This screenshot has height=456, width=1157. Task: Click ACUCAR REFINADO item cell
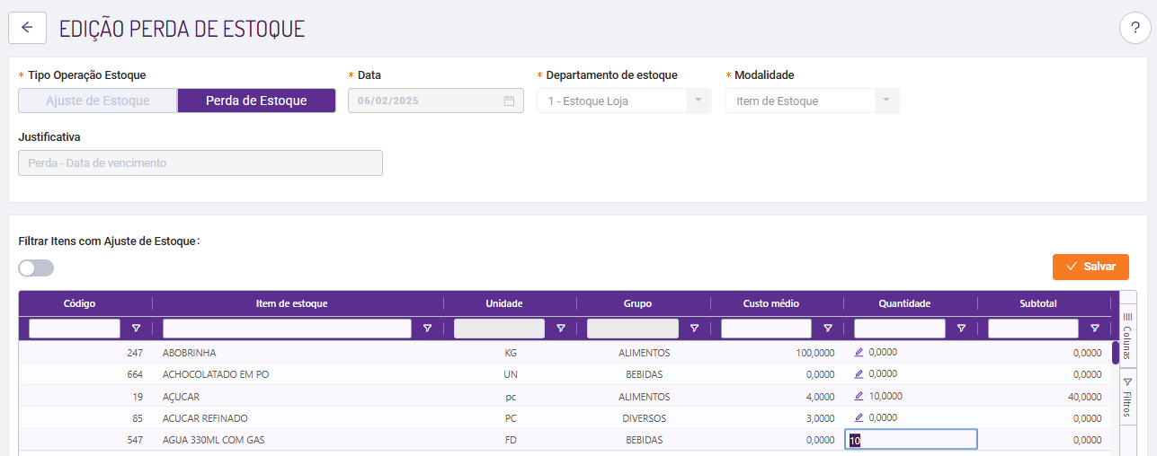(205, 418)
